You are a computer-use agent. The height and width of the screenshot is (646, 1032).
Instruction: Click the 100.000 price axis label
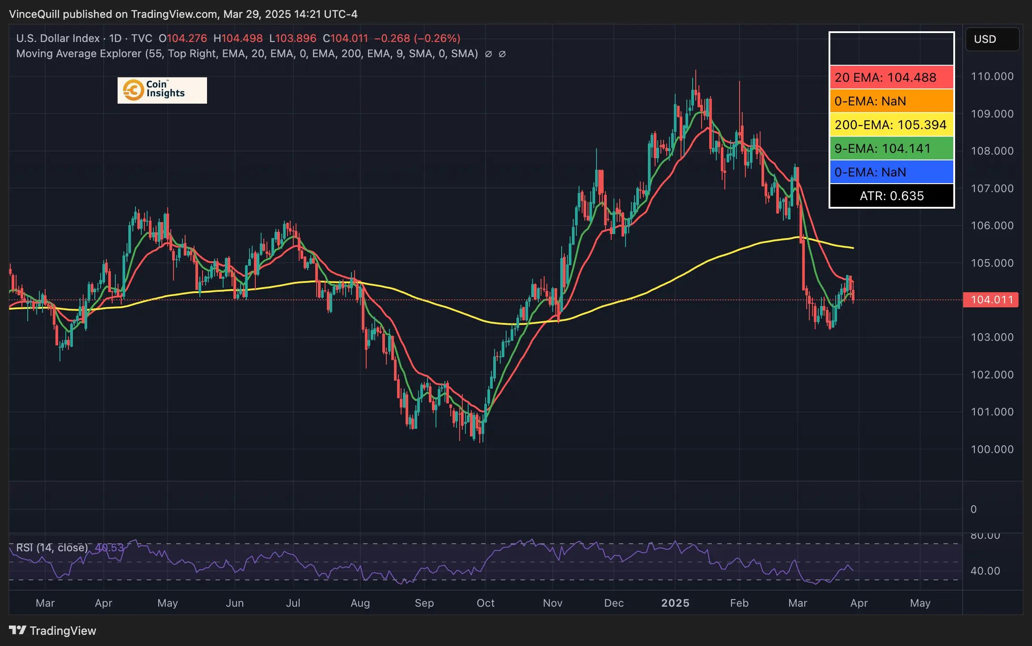pyautogui.click(x=992, y=449)
